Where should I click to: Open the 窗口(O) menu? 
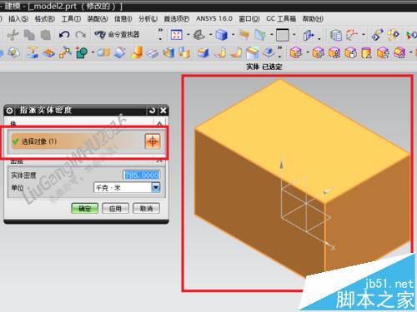click(x=249, y=19)
